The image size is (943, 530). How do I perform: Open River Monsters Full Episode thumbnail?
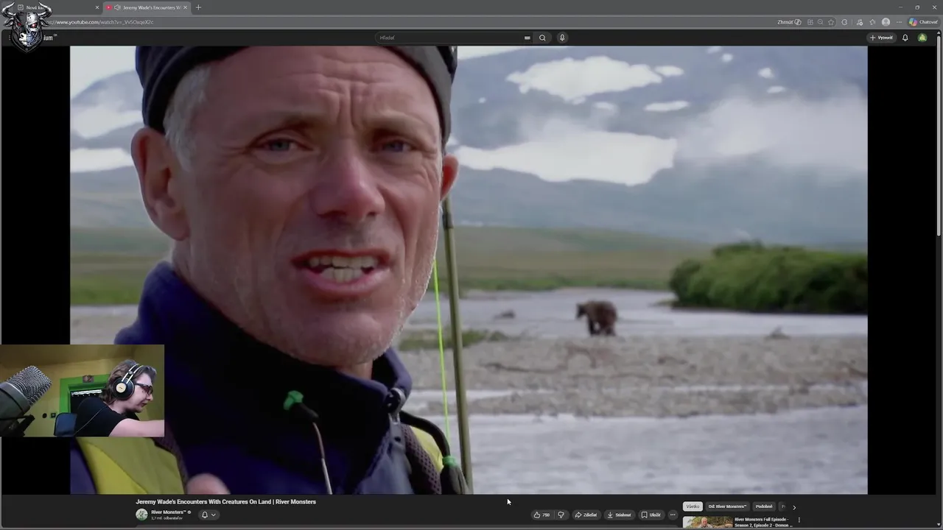(x=707, y=523)
